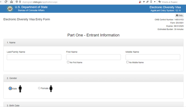Check the No Middle Name checkbox
Viewport: 186px width, 107px height.
128,62
